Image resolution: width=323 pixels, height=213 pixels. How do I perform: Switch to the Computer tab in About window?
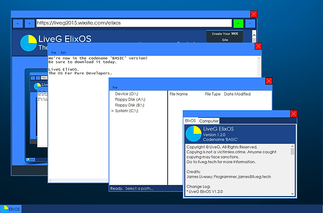click(x=209, y=121)
